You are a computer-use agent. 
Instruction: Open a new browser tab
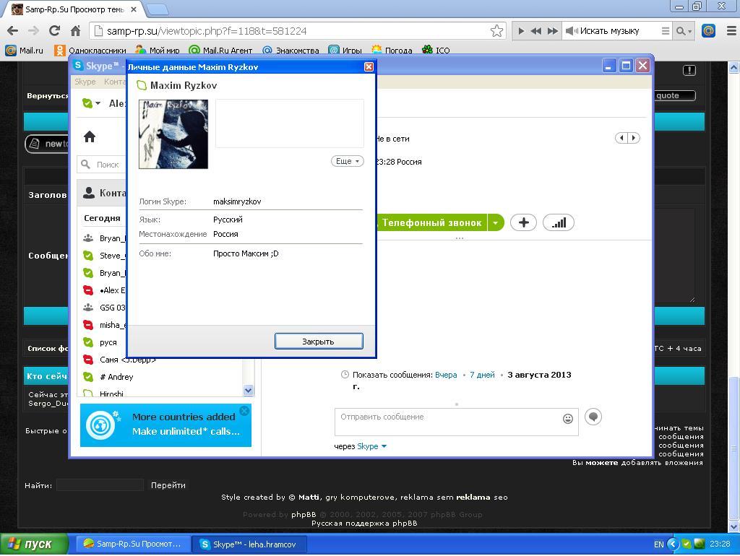pos(157,9)
